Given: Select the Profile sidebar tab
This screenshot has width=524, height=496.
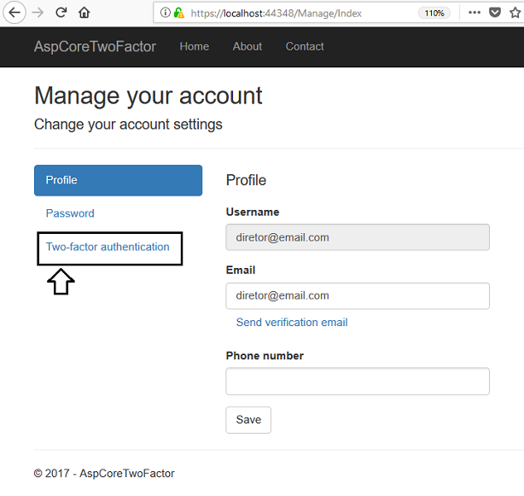Looking at the screenshot, I should point(118,180).
